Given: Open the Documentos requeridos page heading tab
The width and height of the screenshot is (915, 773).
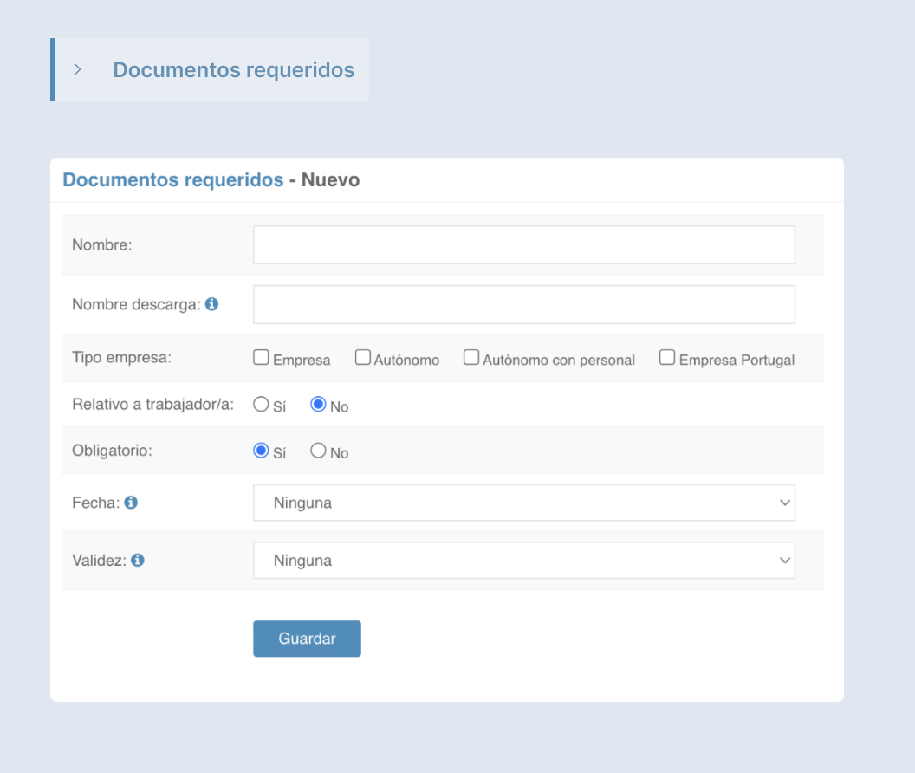Looking at the screenshot, I should pyautogui.click(x=233, y=69).
